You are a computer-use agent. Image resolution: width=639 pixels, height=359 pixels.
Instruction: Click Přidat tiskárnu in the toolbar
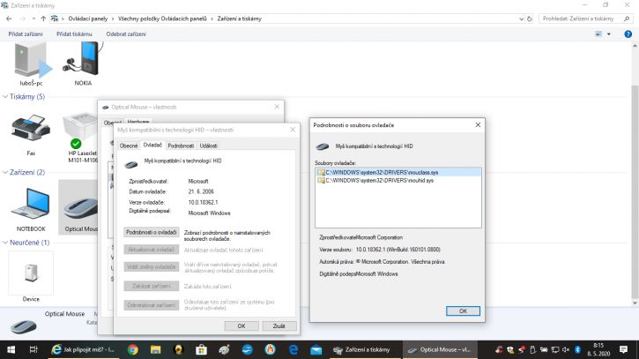pos(74,34)
